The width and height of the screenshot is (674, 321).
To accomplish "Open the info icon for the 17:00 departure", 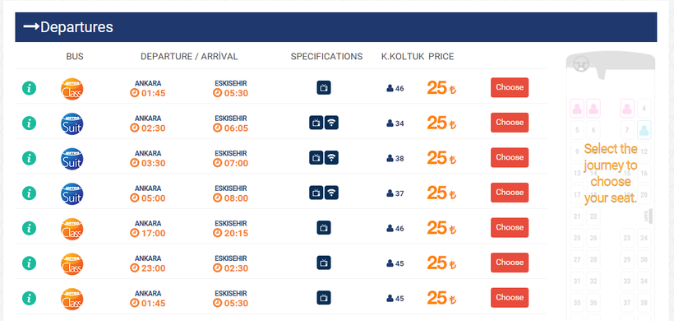I will coord(29,228).
